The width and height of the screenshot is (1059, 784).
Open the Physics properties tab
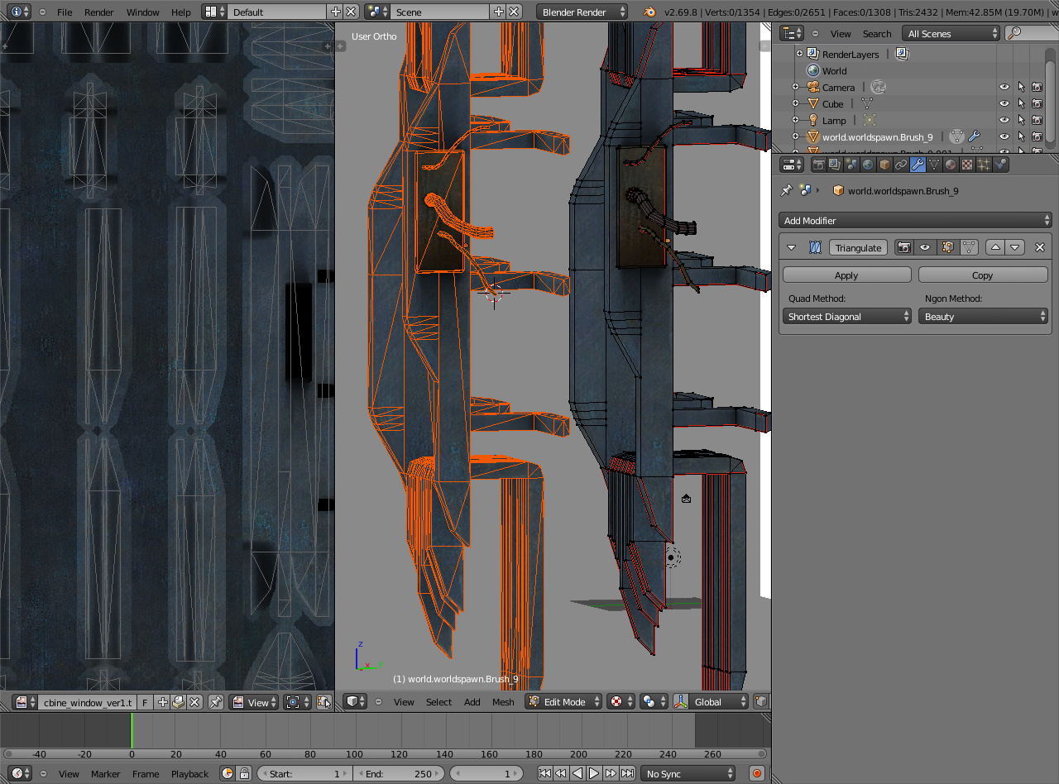(x=1000, y=165)
